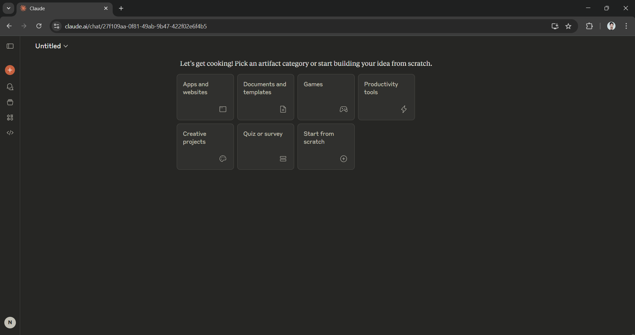Open the Artifacts gallery sidebar icon
Image resolution: width=635 pixels, height=335 pixels.
10,118
